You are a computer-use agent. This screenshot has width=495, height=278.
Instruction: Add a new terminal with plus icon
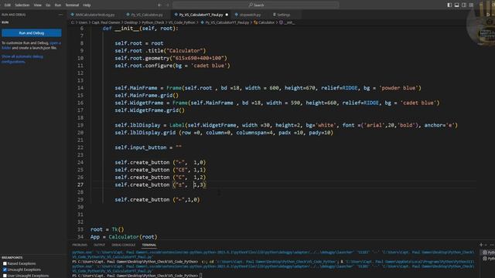coord(481,245)
